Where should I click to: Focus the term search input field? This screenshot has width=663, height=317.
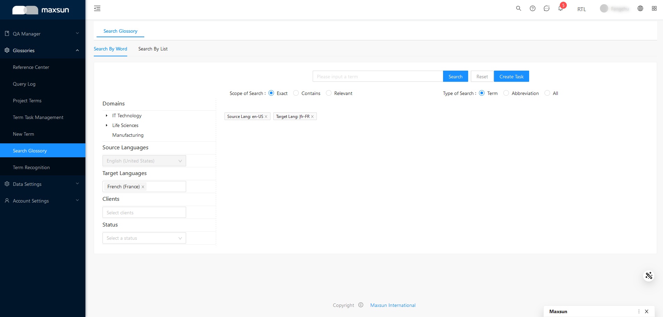[378, 77]
